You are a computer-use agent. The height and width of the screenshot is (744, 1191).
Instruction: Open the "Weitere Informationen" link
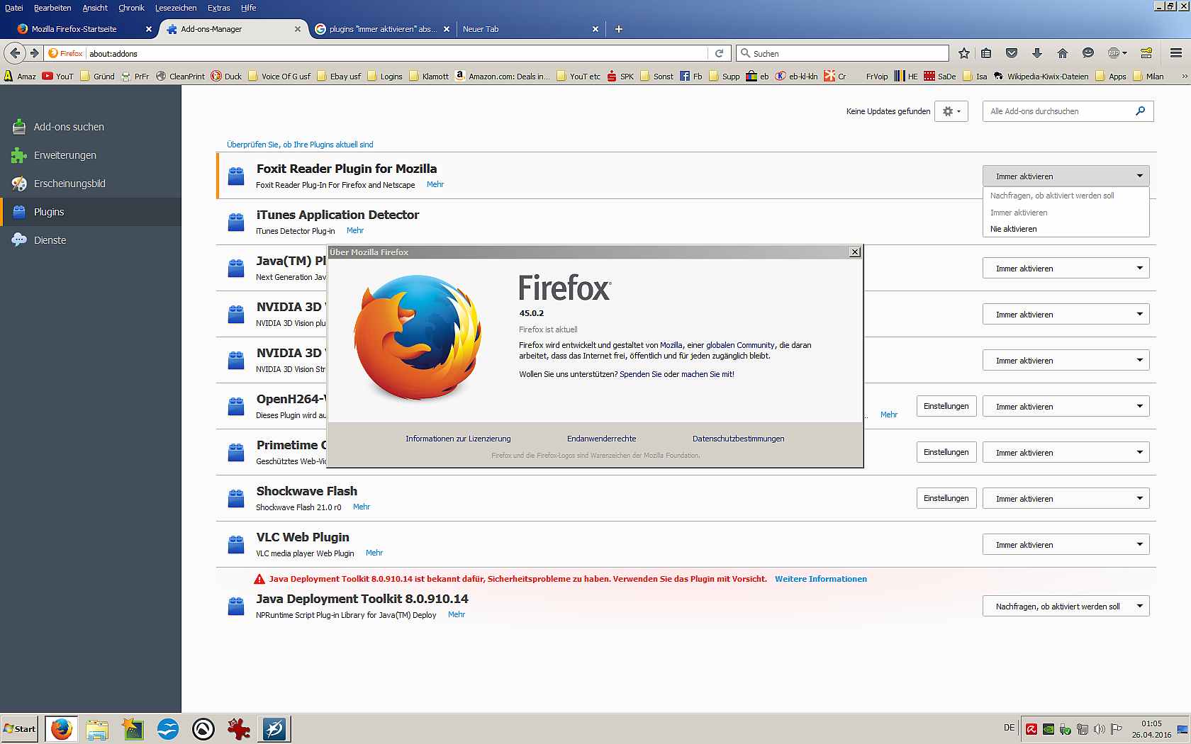click(820, 579)
